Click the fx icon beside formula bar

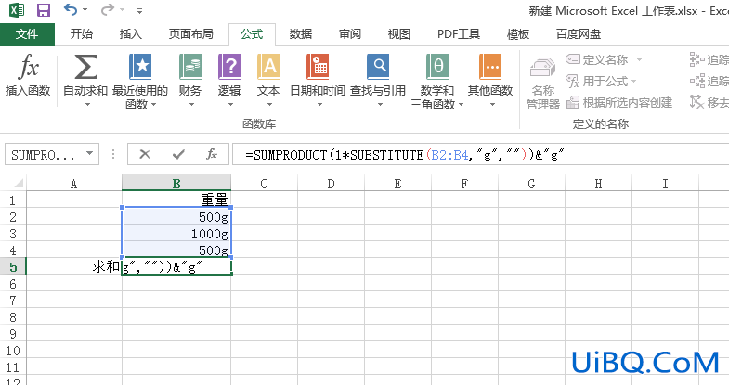click(x=212, y=154)
